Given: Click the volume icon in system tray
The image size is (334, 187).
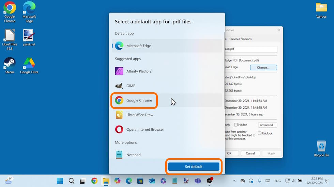Looking at the screenshot, I should 293,181.
